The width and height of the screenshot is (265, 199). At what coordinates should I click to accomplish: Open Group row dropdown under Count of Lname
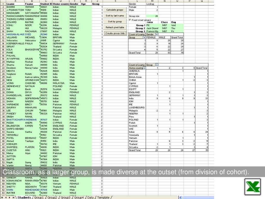pyautogui.click(x=144, y=37)
